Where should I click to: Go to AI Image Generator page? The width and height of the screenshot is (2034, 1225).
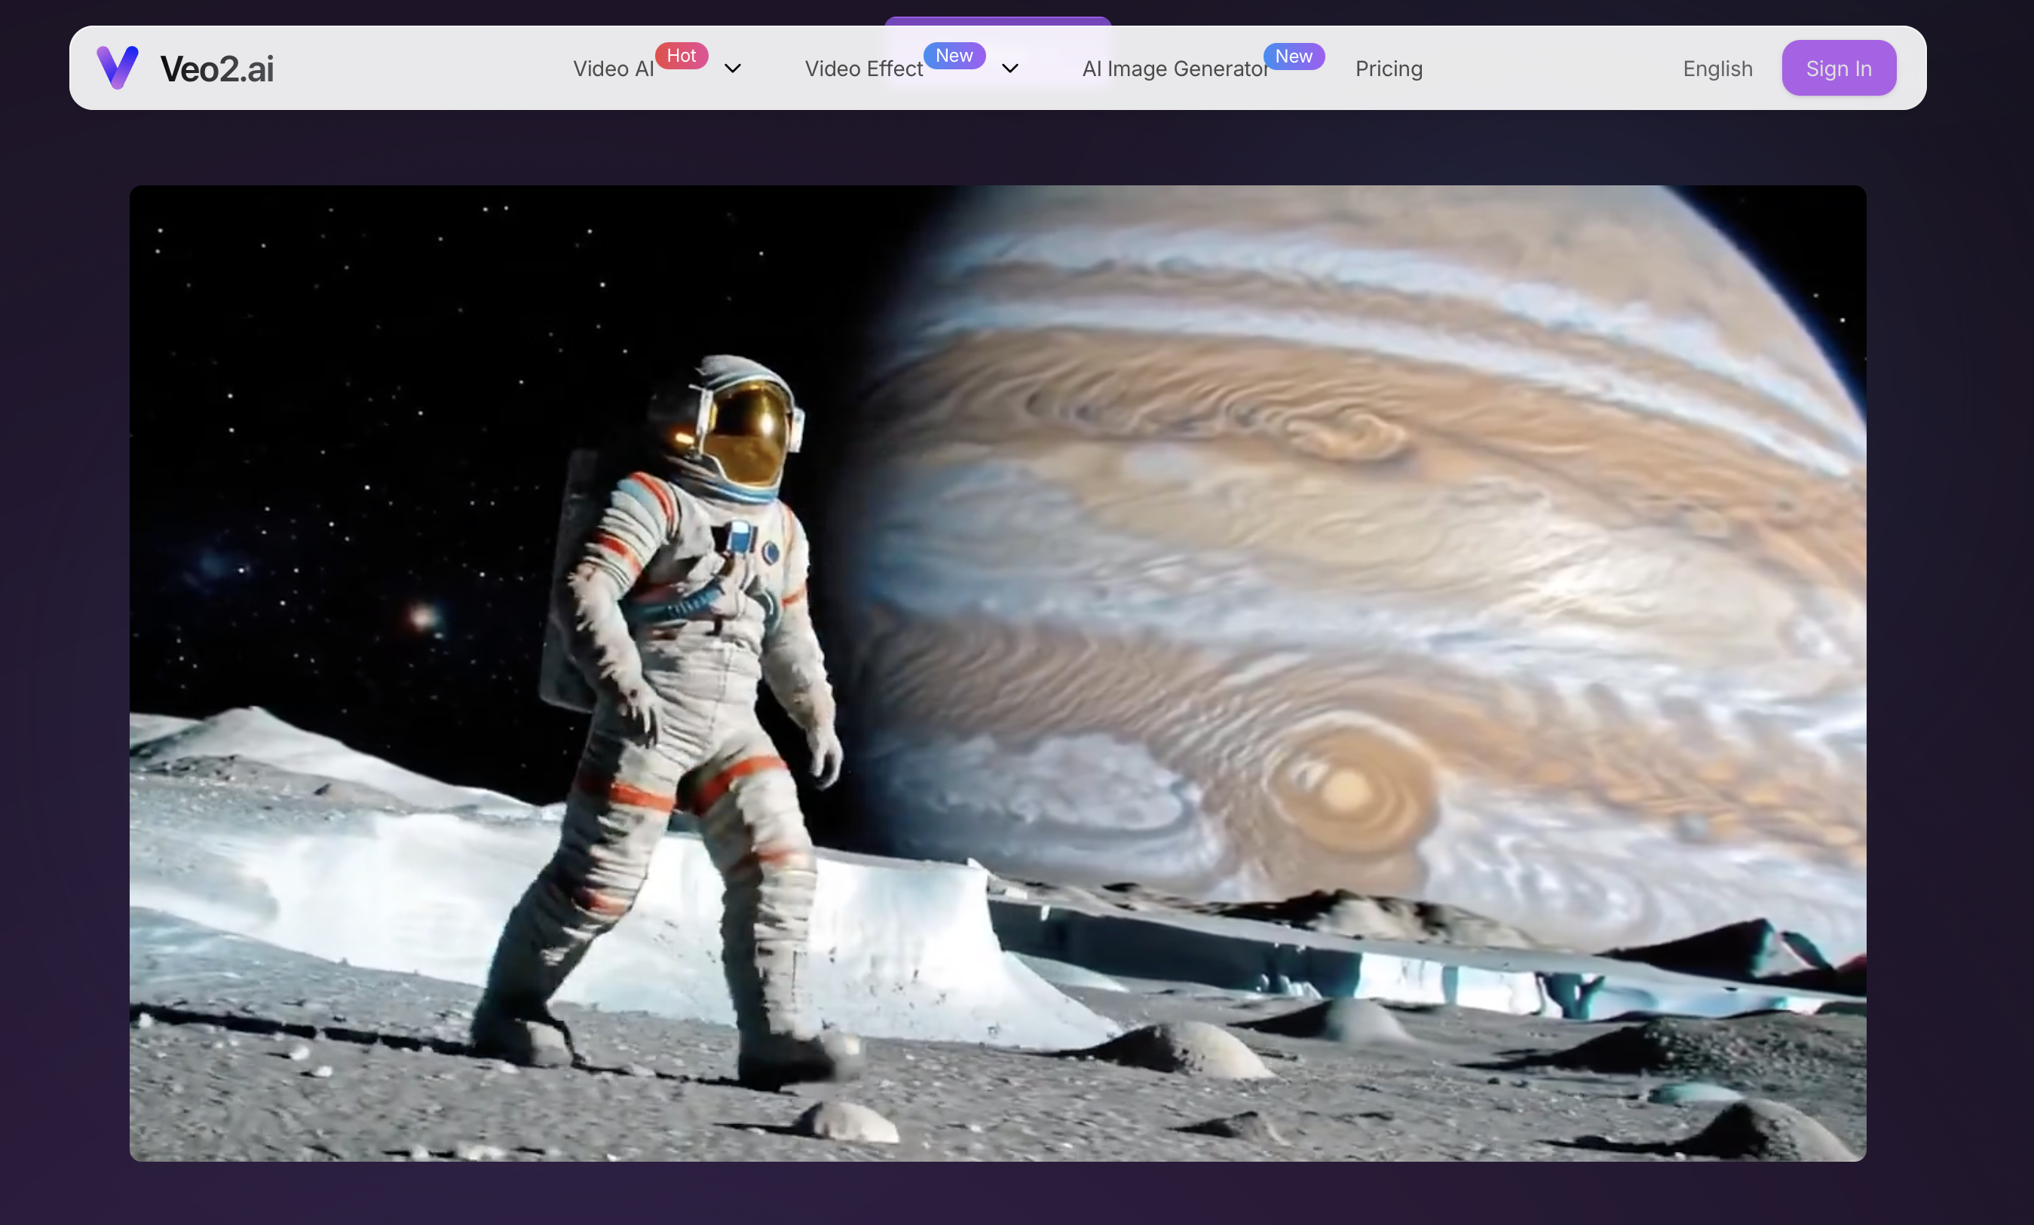(1175, 69)
